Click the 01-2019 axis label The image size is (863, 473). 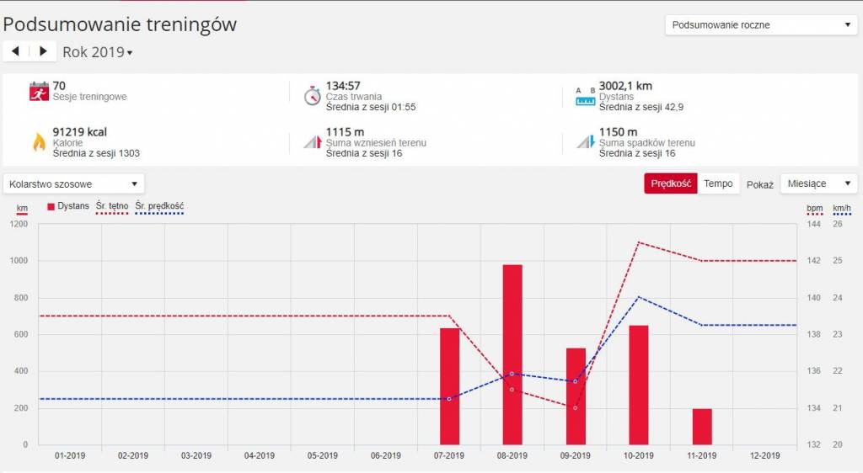70,455
